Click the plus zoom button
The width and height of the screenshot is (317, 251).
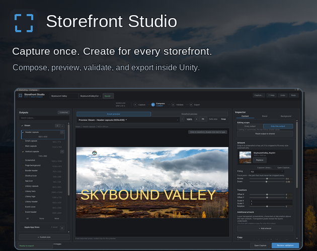point(197,119)
